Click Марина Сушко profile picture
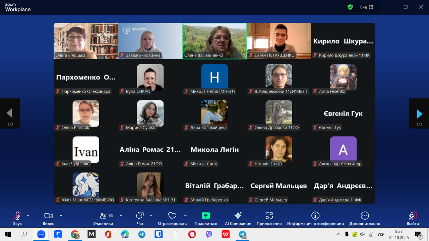 pos(150,113)
